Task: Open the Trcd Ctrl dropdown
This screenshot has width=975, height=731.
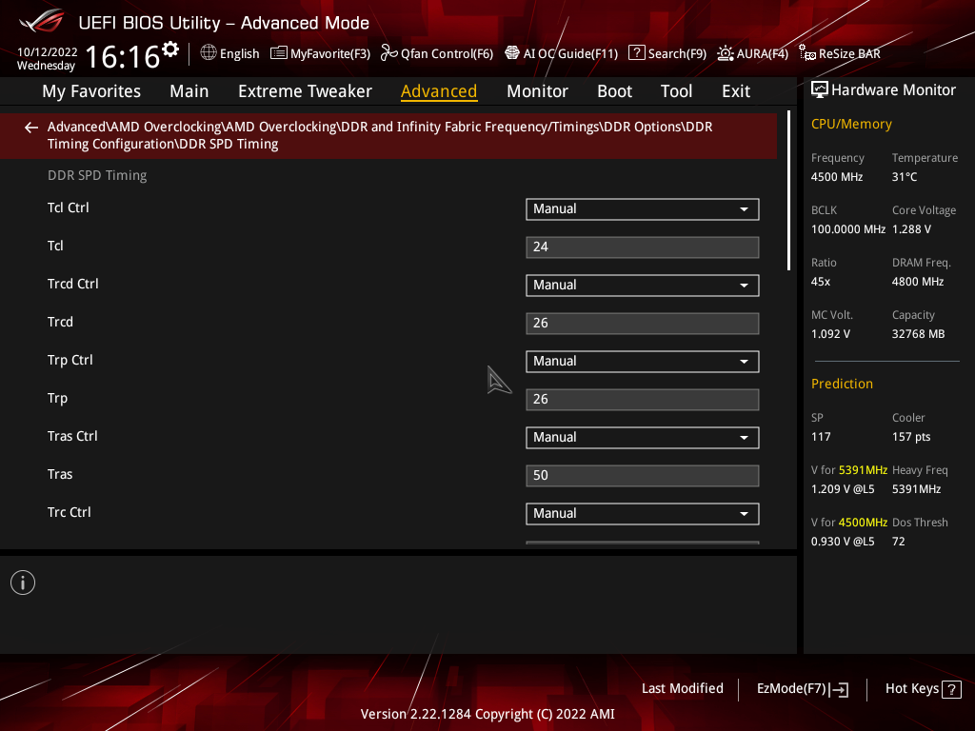Action: (643, 286)
